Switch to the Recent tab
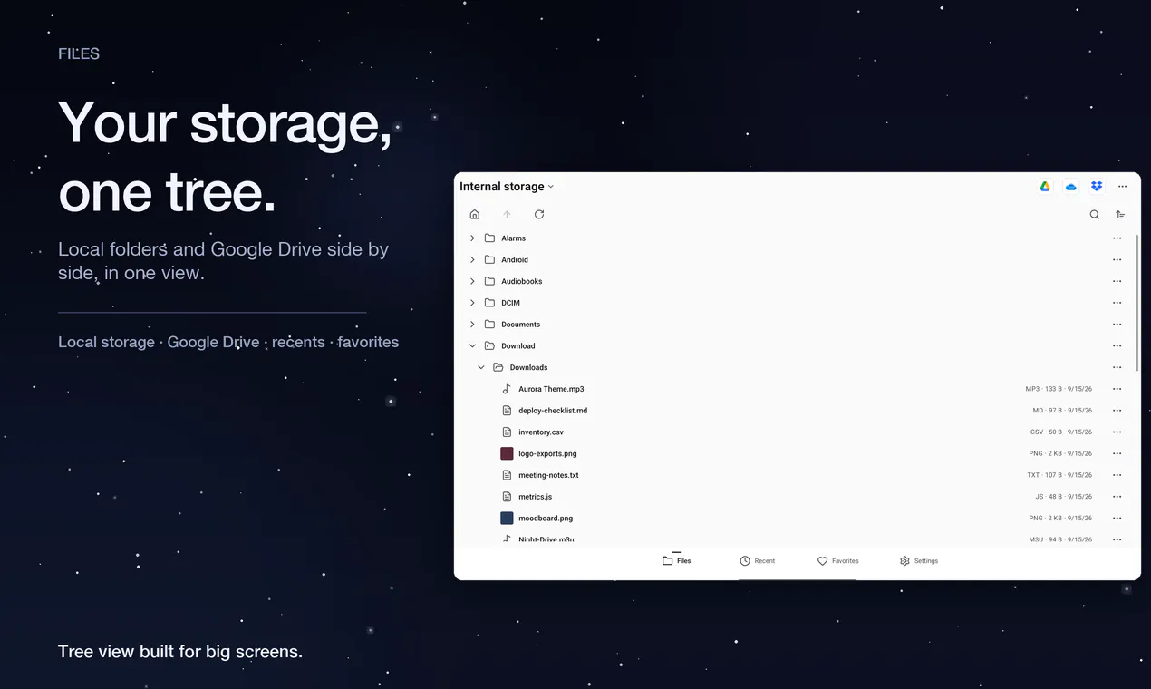Image resolution: width=1151 pixels, height=689 pixels. click(757, 561)
